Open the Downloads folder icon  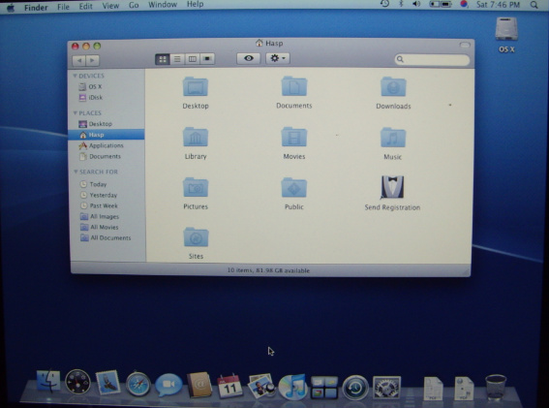tap(393, 86)
